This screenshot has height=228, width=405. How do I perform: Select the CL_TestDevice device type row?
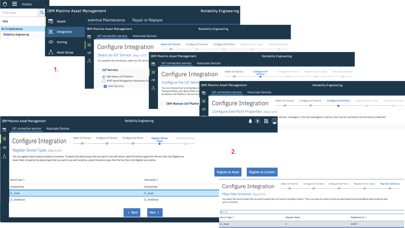click(114, 200)
